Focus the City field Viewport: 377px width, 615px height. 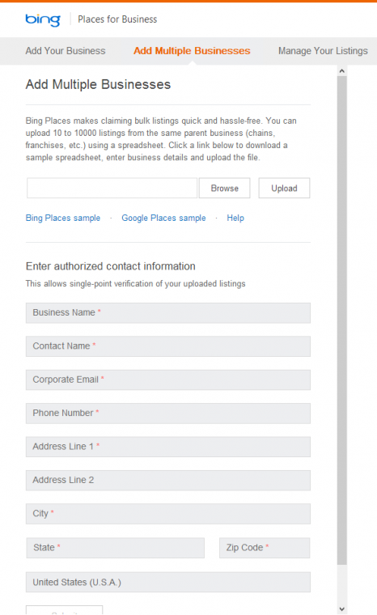(168, 514)
